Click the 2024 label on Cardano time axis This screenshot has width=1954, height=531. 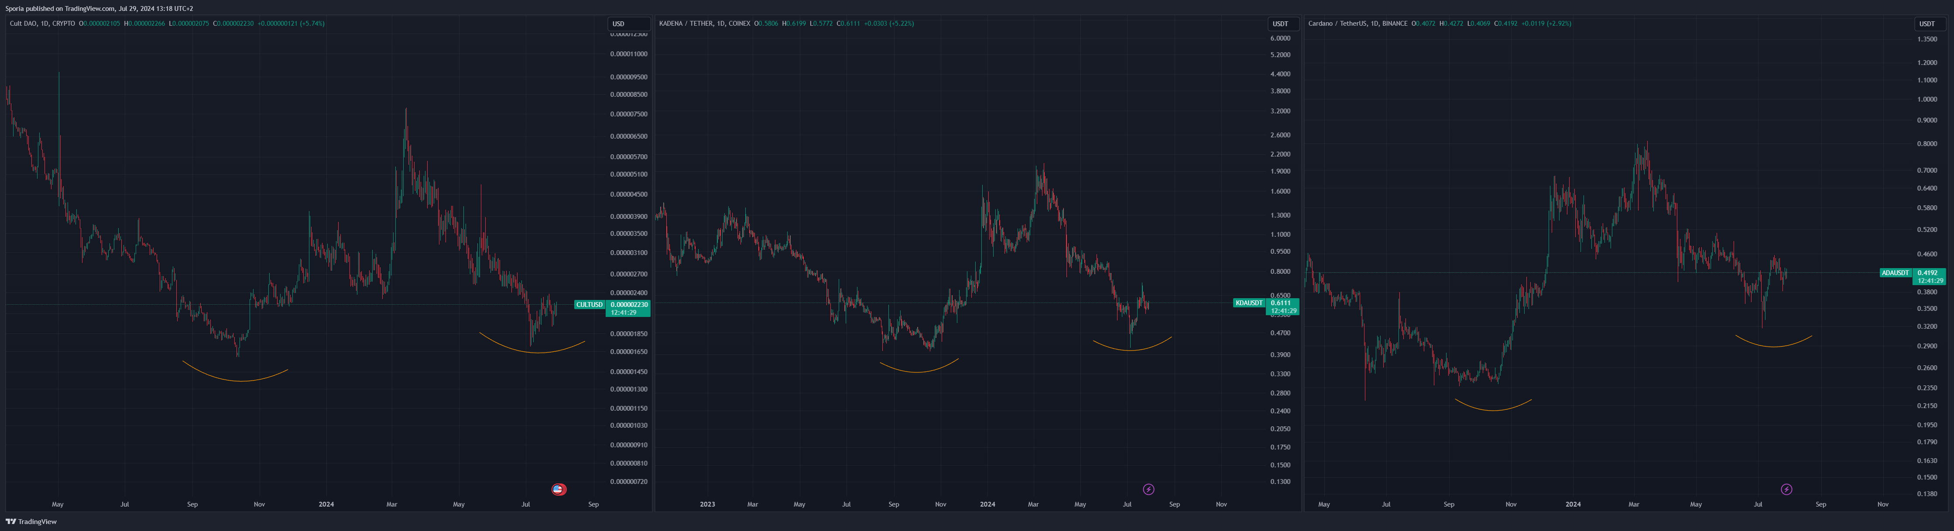[1573, 504]
